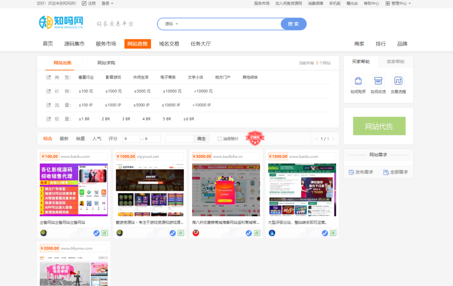Screen dimensions: 453x286
Task: Click the 发布需求 icon link
Action: 361,172
